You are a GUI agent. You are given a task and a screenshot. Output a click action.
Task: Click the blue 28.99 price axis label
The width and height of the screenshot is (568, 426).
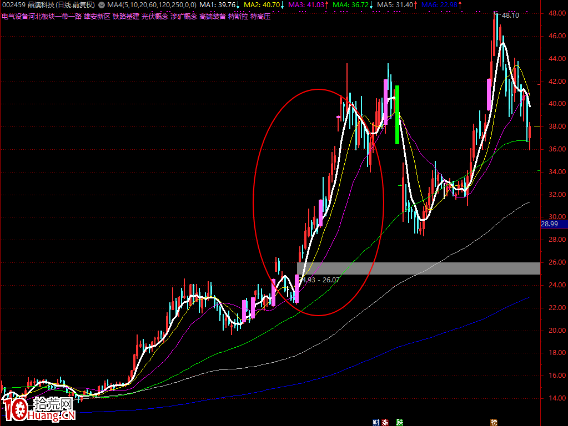pos(554,224)
